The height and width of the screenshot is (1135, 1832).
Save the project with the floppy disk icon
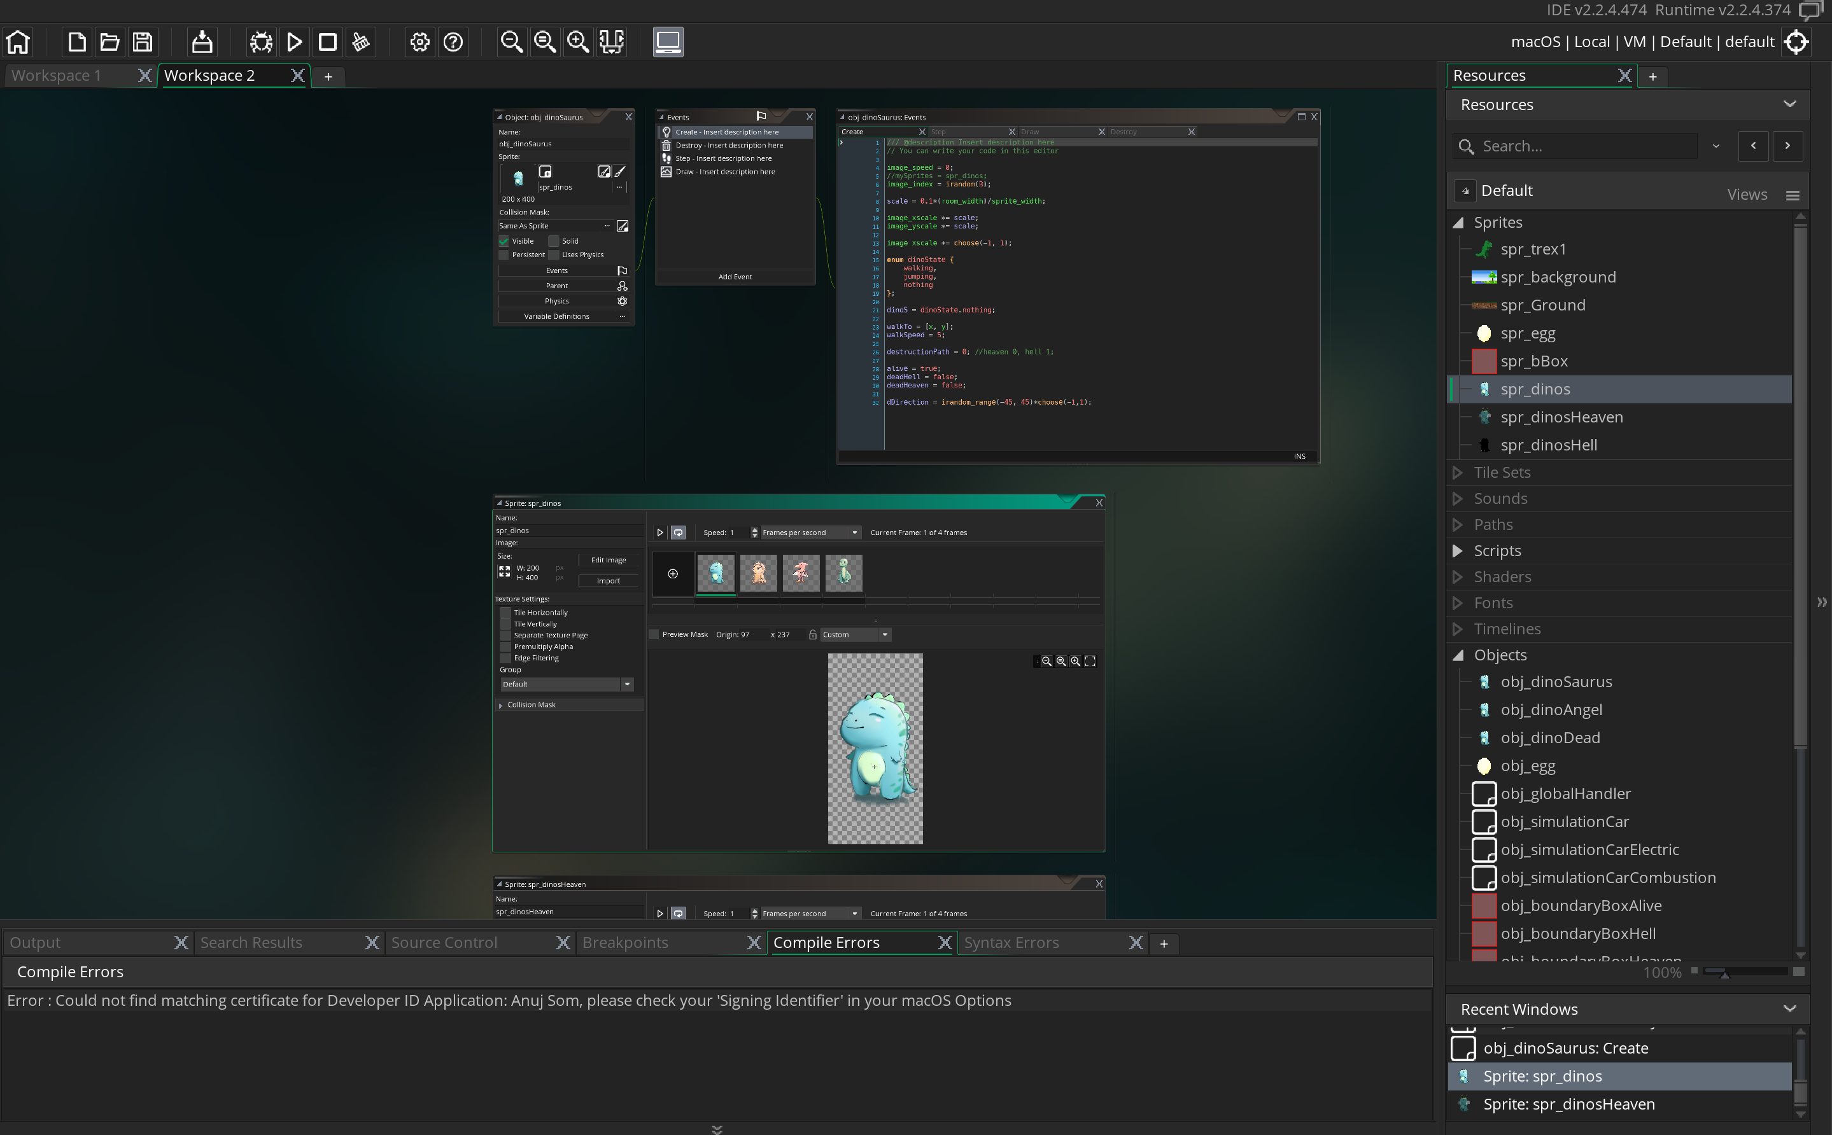(x=143, y=42)
